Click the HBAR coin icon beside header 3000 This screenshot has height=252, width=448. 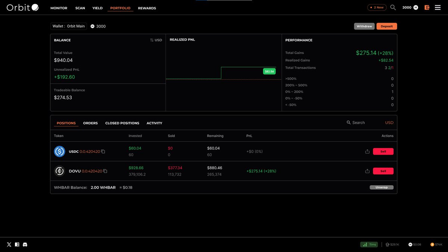(x=416, y=7)
